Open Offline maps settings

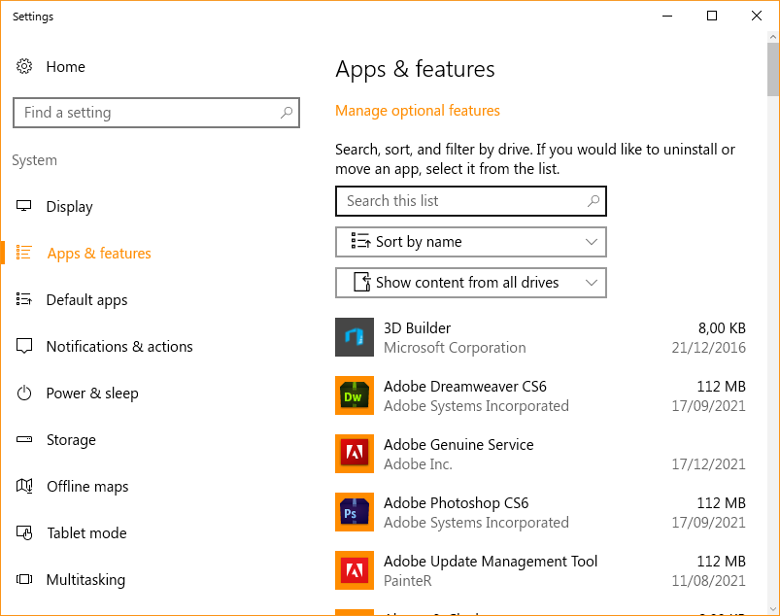pyautogui.click(x=86, y=487)
